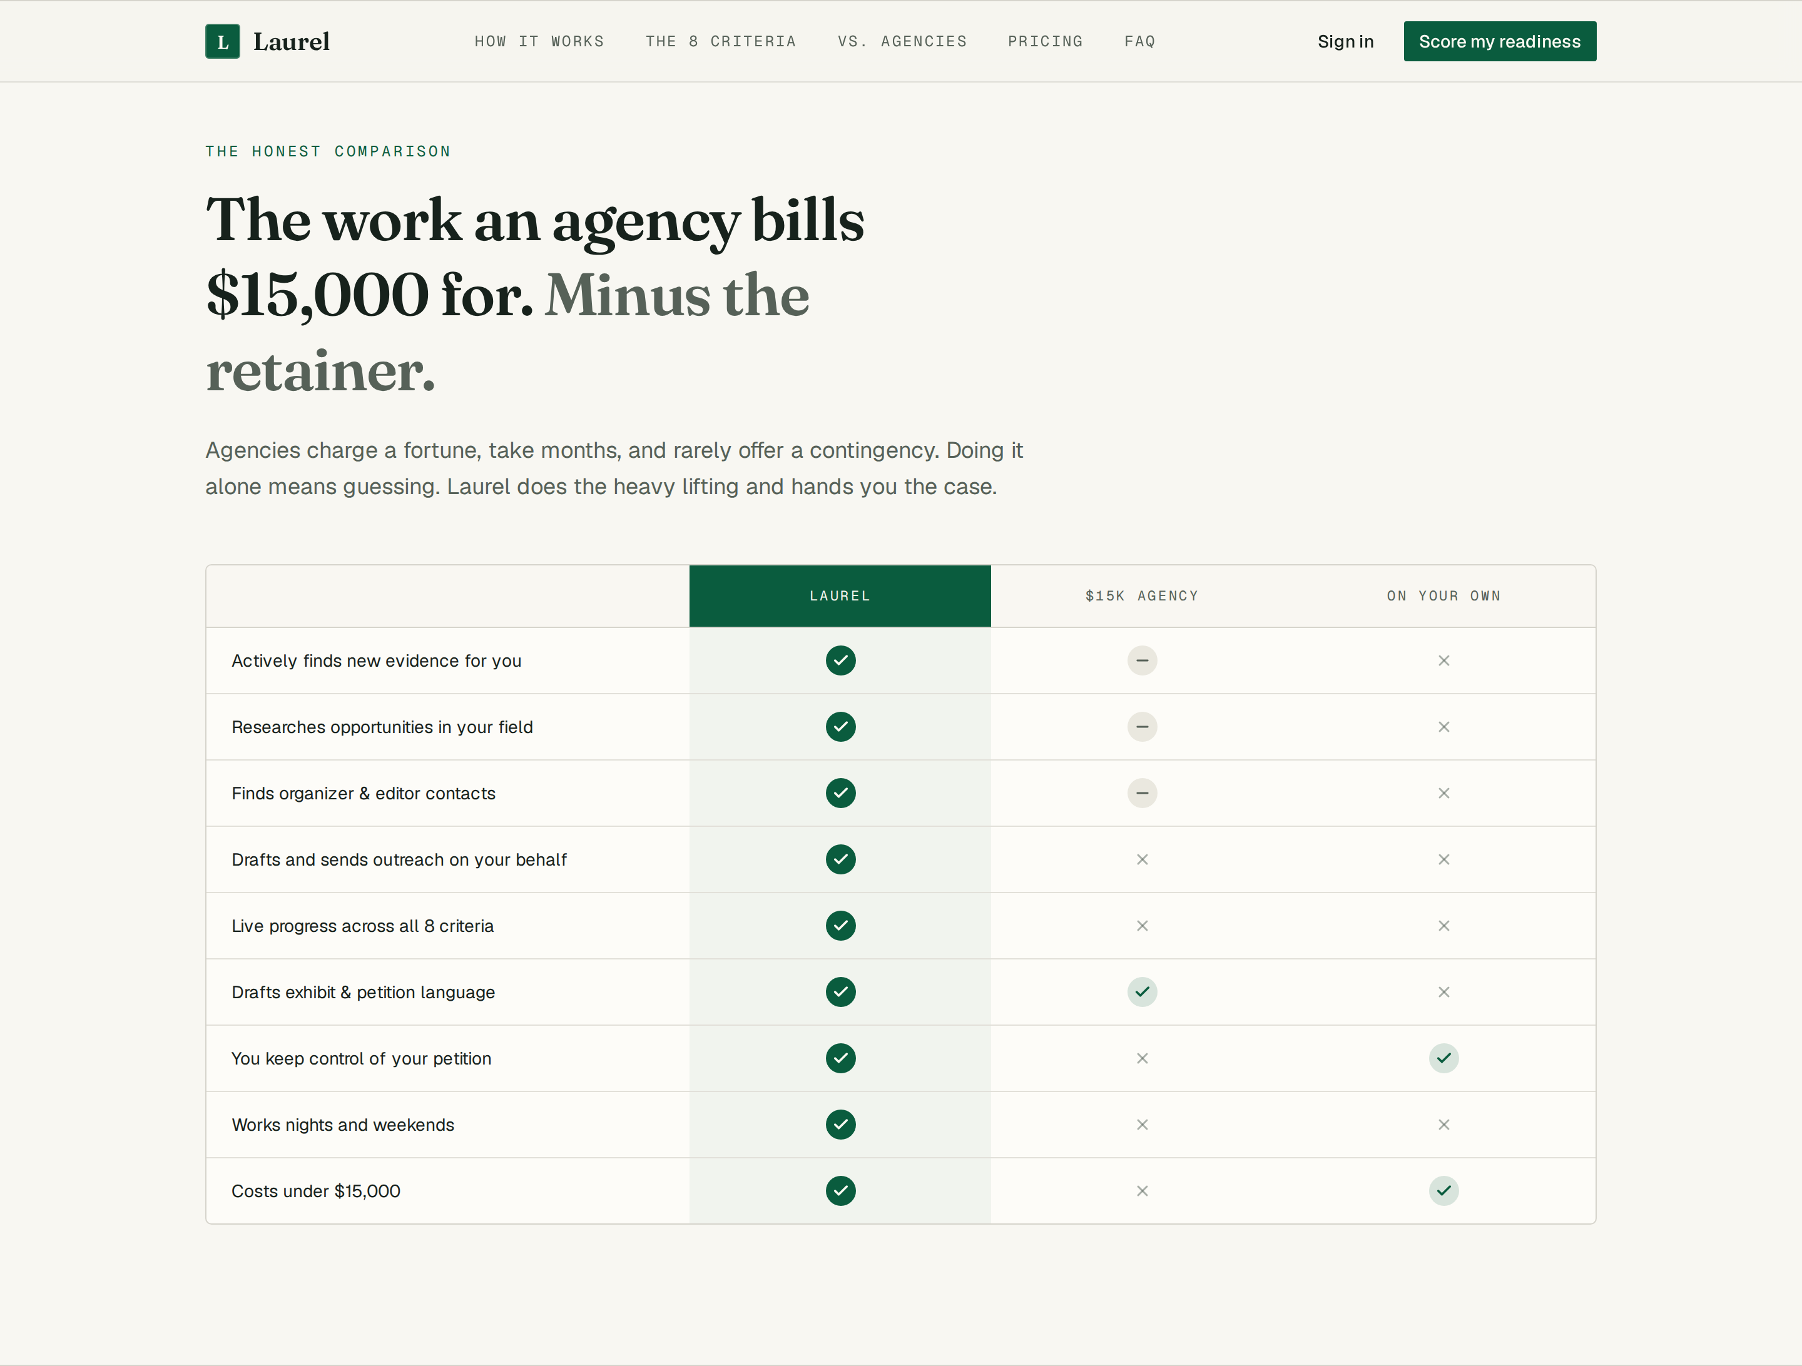The height and width of the screenshot is (1366, 1802).
Task: Click 'Finds organizer & editor contacts' row label
Action: [364, 793]
